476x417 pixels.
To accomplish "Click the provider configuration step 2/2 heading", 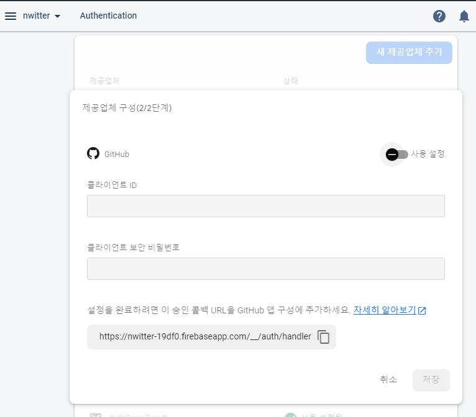I will click(x=127, y=107).
